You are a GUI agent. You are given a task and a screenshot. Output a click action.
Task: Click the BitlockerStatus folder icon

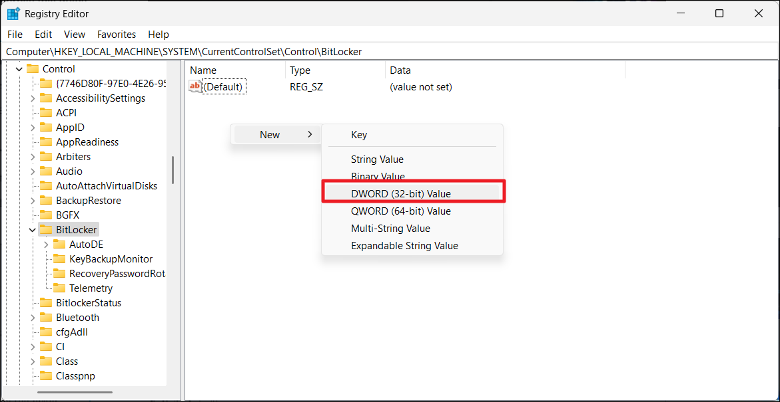pyautogui.click(x=46, y=303)
